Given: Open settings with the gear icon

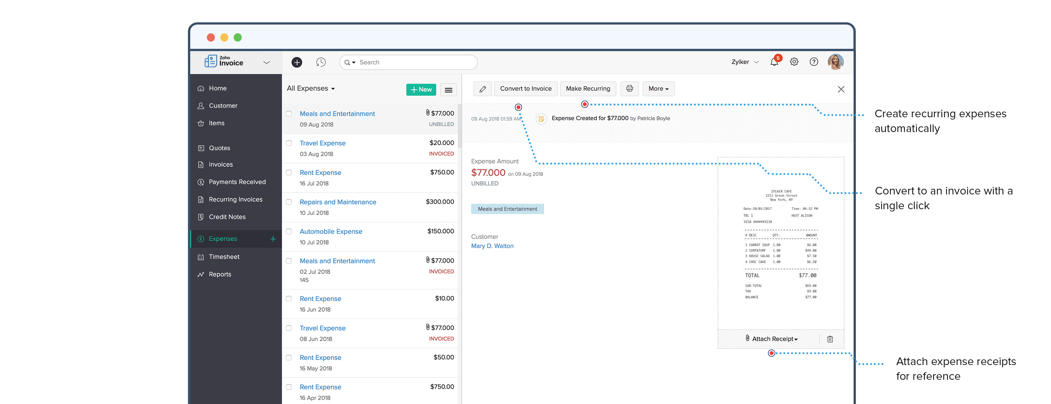Looking at the screenshot, I should coord(794,62).
